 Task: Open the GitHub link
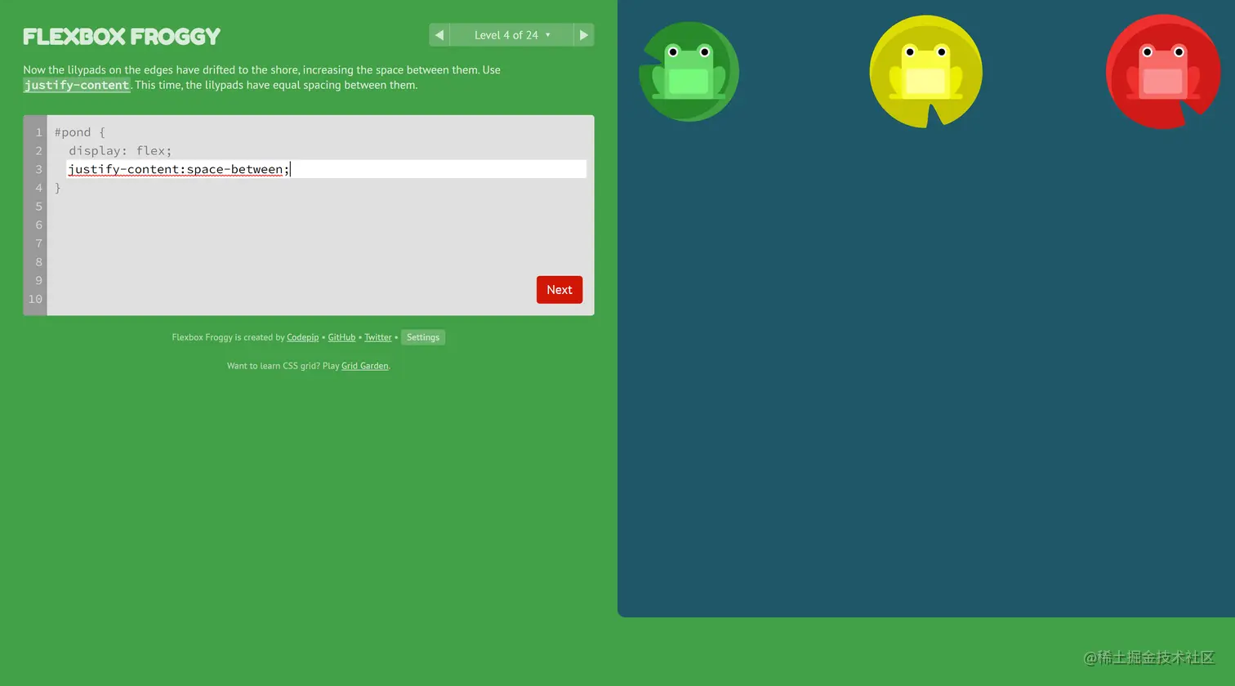click(x=341, y=337)
